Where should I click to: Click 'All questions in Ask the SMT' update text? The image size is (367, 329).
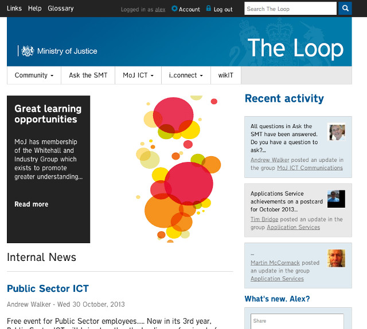click(x=284, y=138)
